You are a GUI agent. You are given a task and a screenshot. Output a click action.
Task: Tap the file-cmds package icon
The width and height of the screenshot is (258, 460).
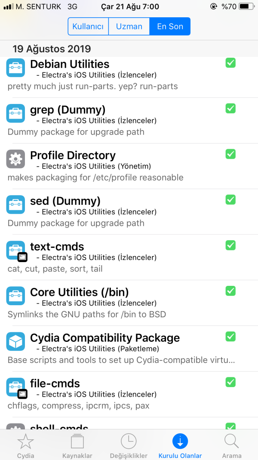click(x=15, y=387)
